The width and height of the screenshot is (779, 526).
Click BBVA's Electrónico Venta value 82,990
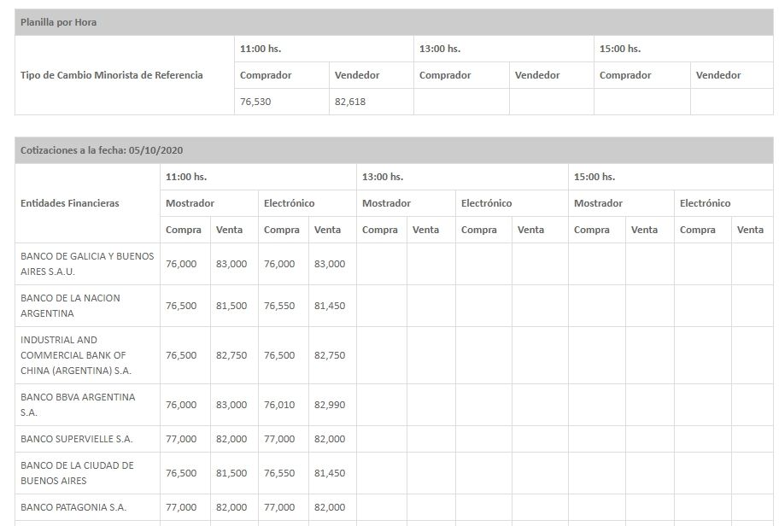[x=330, y=405]
